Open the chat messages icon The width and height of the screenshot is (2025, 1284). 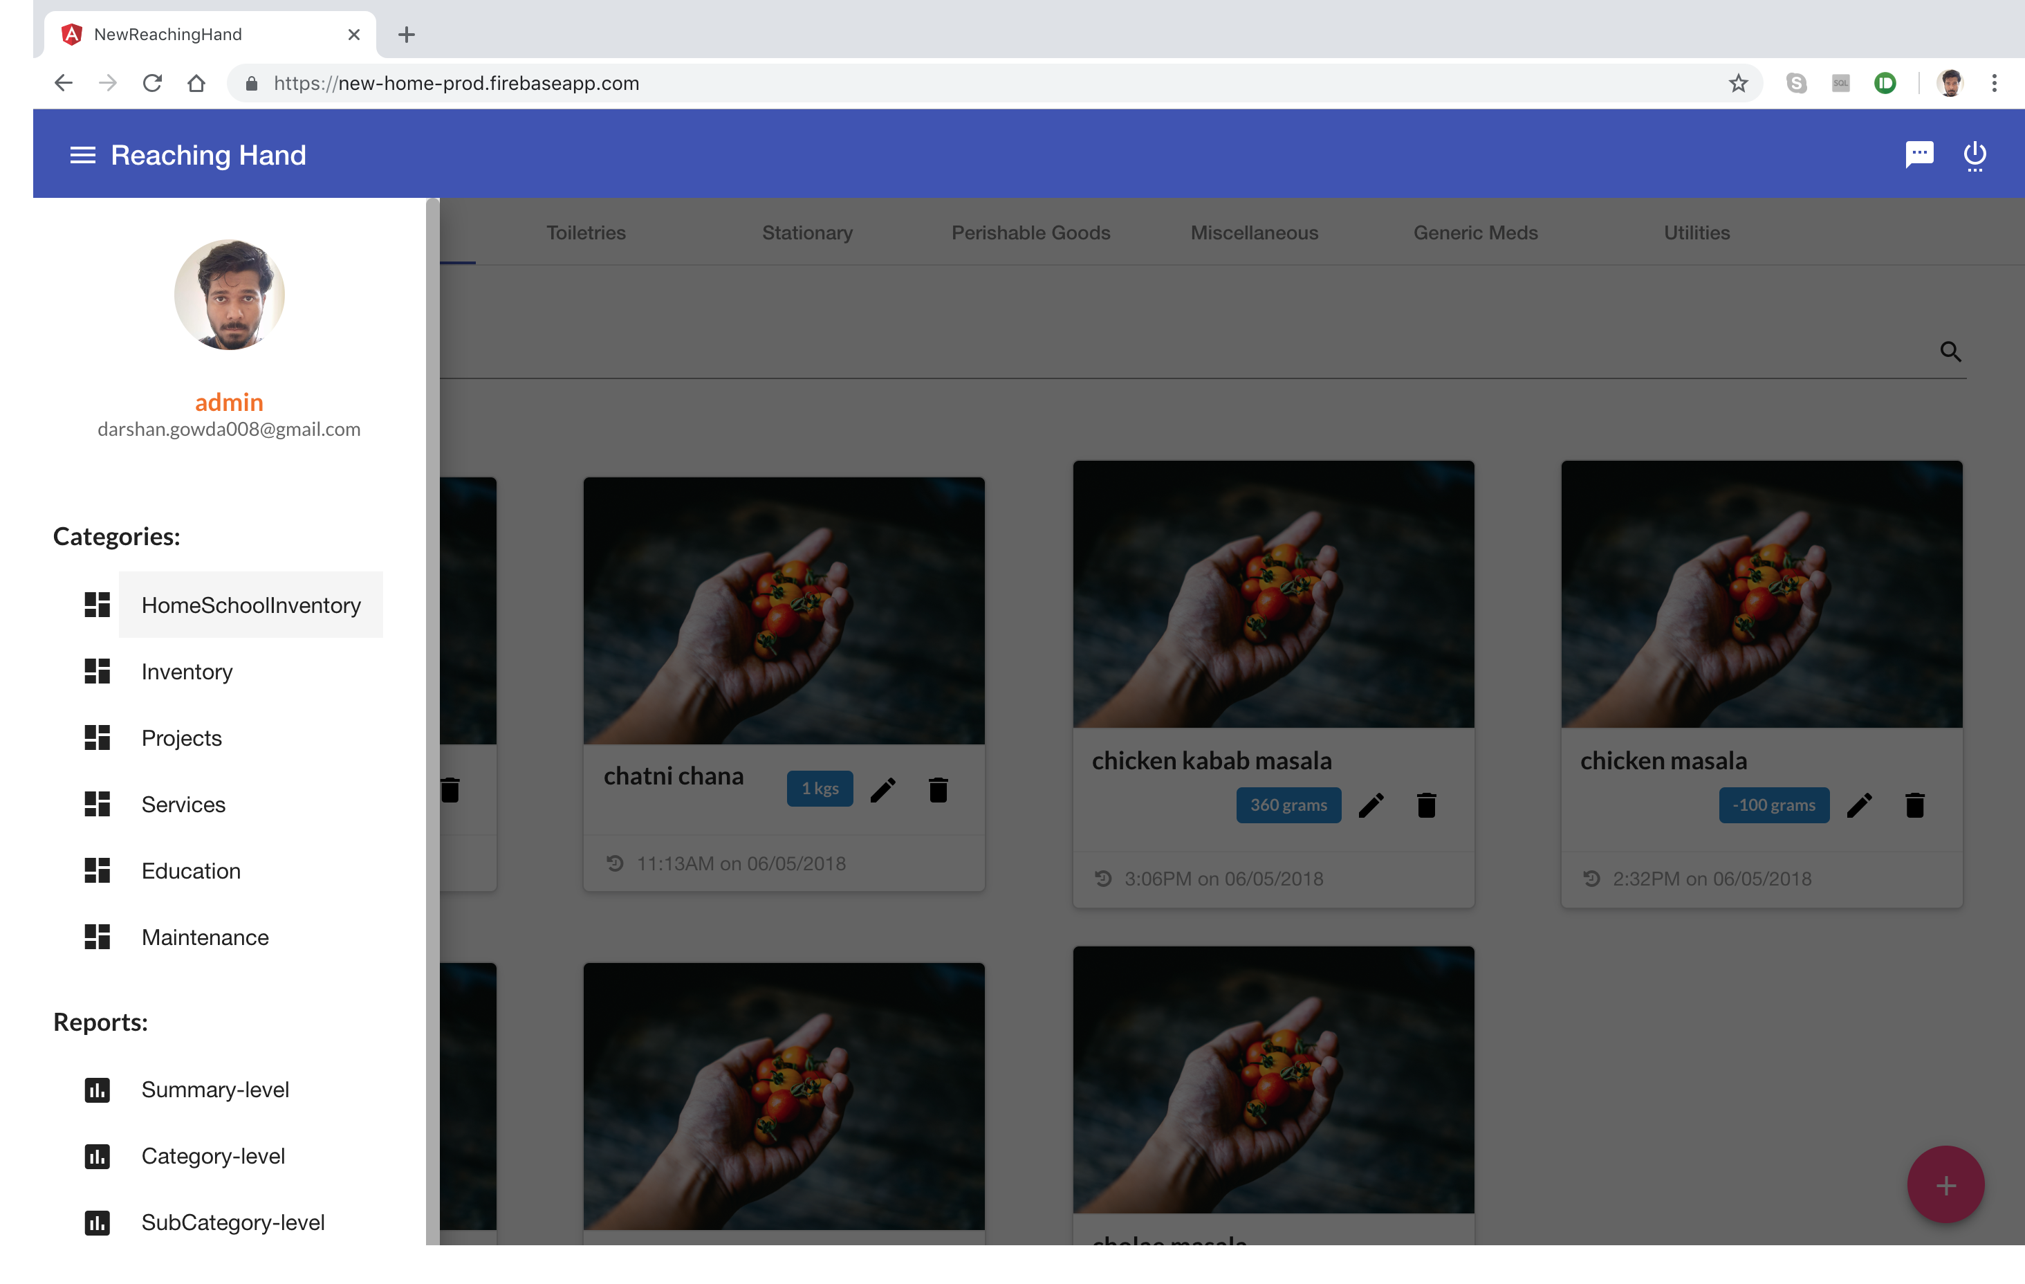coord(1918,155)
